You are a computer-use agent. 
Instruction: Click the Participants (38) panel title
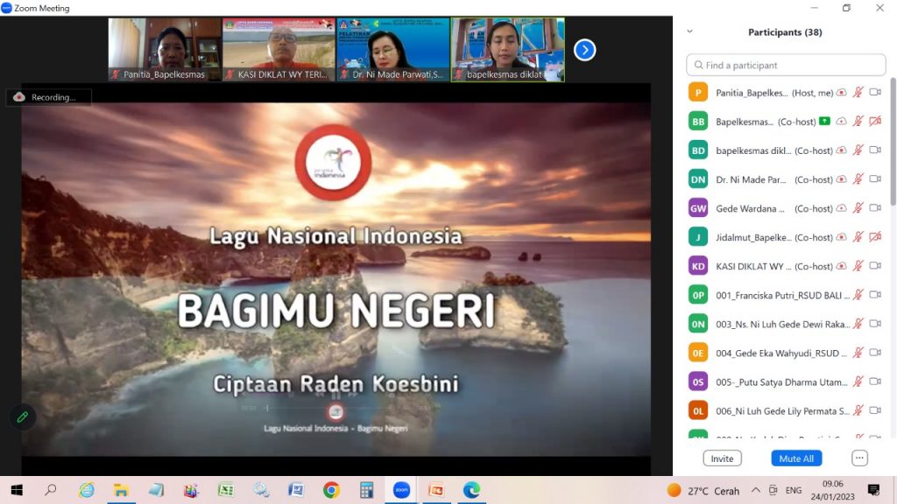point(785,32)
